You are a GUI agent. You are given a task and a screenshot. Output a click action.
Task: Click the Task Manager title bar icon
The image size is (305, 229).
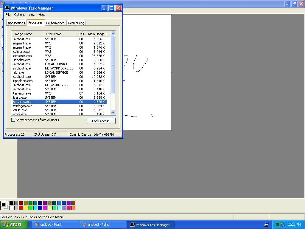tap(7, 8)
